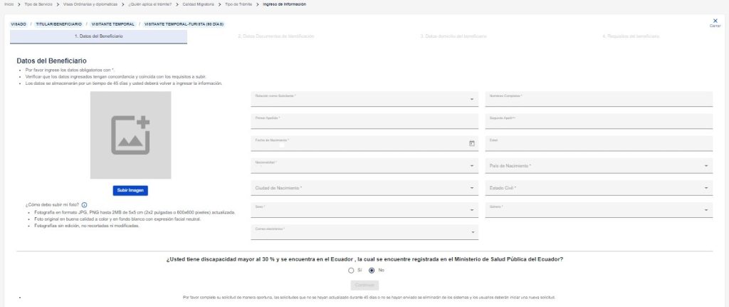
Task: Select the No disability radio option
Action: (372, 270)
